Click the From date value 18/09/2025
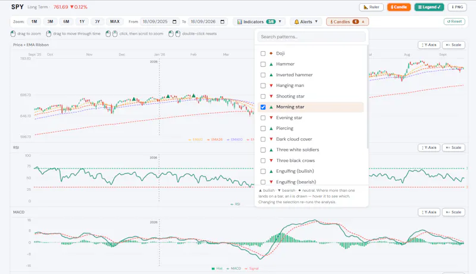The width and height of the screenshot is (476, 274). click(x=155, y=21)
